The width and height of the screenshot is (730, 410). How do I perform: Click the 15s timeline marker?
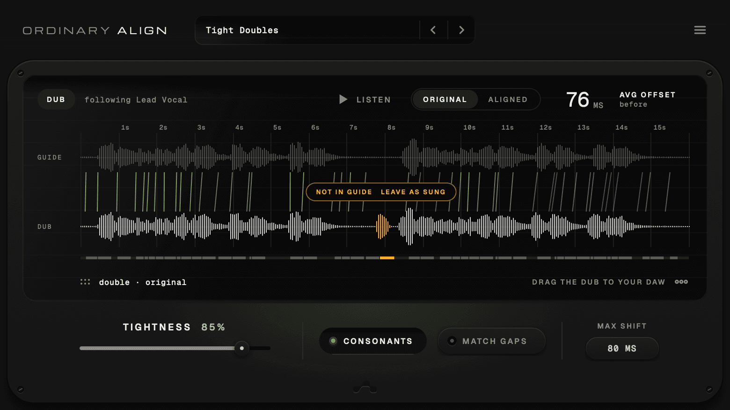click(x=659, y=127)
